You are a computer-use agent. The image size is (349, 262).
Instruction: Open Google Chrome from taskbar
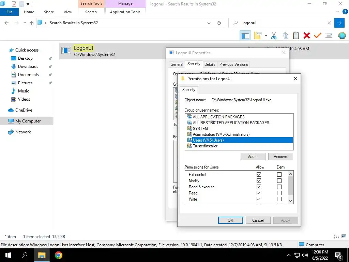pos(59,255)
